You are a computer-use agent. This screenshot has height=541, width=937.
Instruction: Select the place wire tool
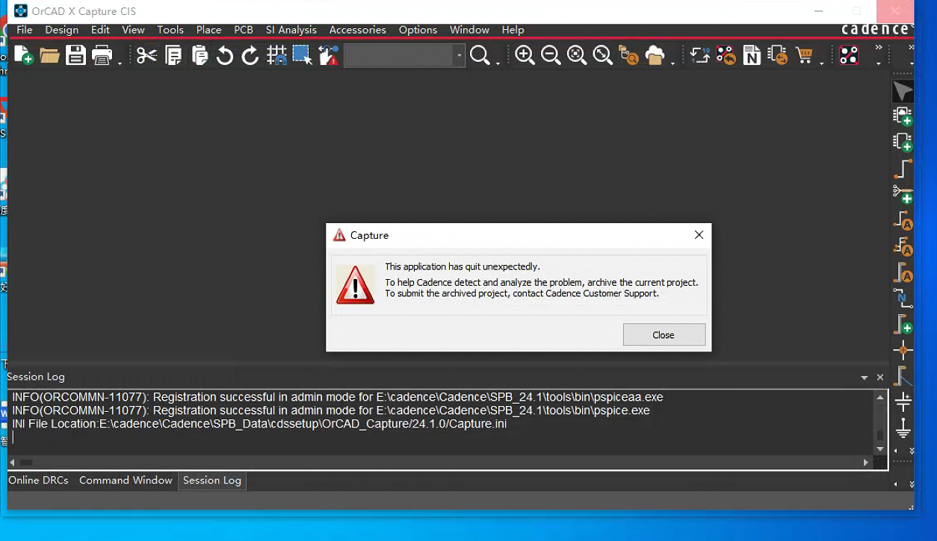tap(903, 169)
